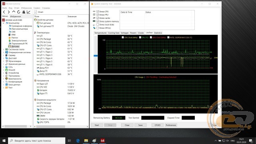Screen dimensions: 256x144
Task: Switch to Voltages tab
Action: (x=125, y=33)
